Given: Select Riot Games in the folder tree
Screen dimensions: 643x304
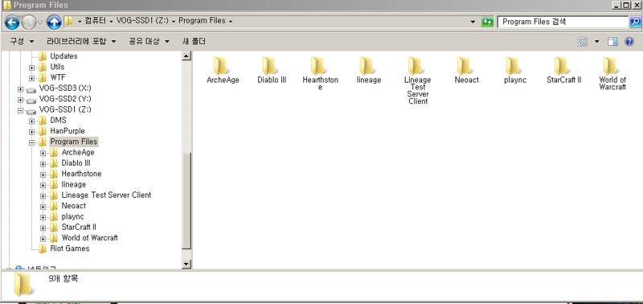Looking at the screenshot, I should coord(69,249).
